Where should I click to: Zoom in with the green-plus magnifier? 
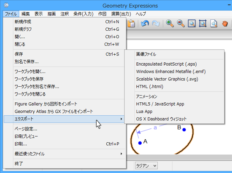point(170,24)
